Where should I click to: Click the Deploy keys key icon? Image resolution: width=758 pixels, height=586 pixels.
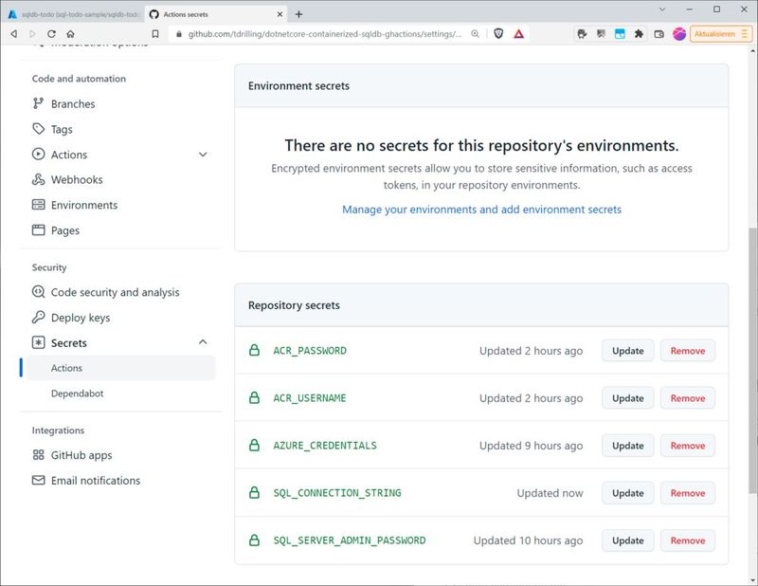[38, 317]
